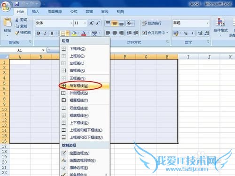Screen dimensions: 235x176
Task: Open Conditional Formatting 条件格式
Action: [x=220, y=27]
